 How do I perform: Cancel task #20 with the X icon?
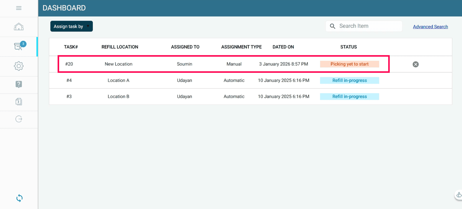click(x=416, y=64)
